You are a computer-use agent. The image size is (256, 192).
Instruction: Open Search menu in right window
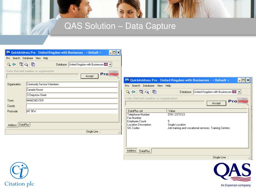136,86
